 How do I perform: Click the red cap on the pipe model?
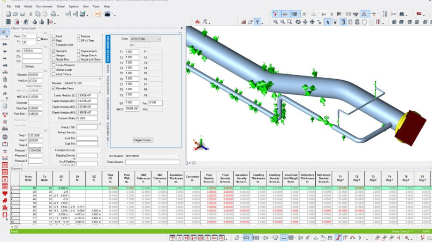(411, 127)
